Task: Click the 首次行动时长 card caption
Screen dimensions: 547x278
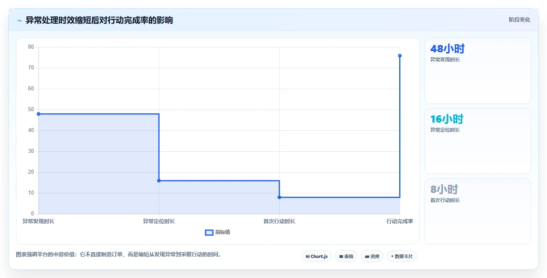Action: coord(445,200)
